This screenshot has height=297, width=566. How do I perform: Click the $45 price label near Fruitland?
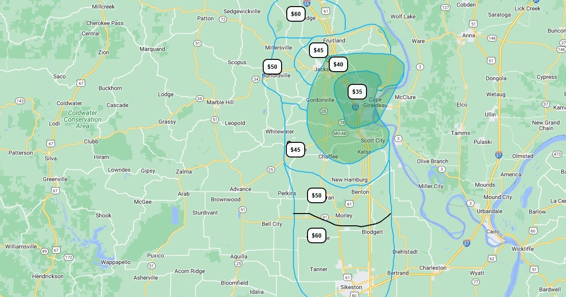point(318,50)
